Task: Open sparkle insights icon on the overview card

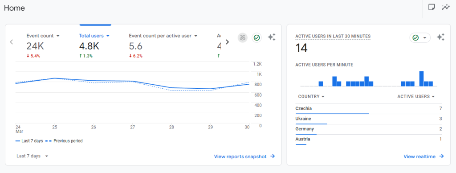Action: tap(272, 37)
